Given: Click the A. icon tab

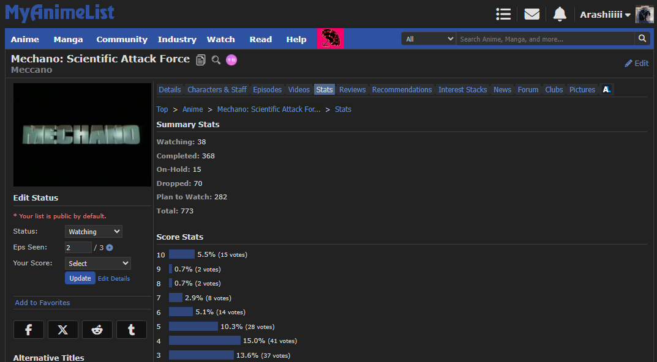Looking at the screenshot, I should [x=607, y=89].
